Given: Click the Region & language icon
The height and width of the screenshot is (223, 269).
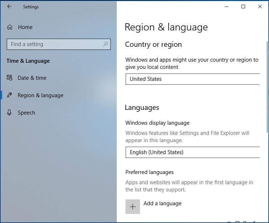Looking at the screenshot, I should pyautogui.click(x=9, y=95).
